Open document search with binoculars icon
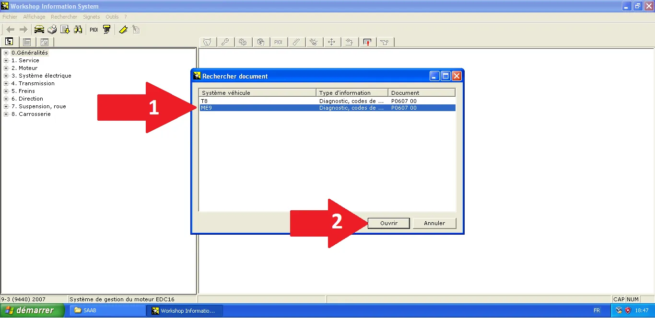Image resolution: width=655 pixels, height=318 pixels. point(78,30)
